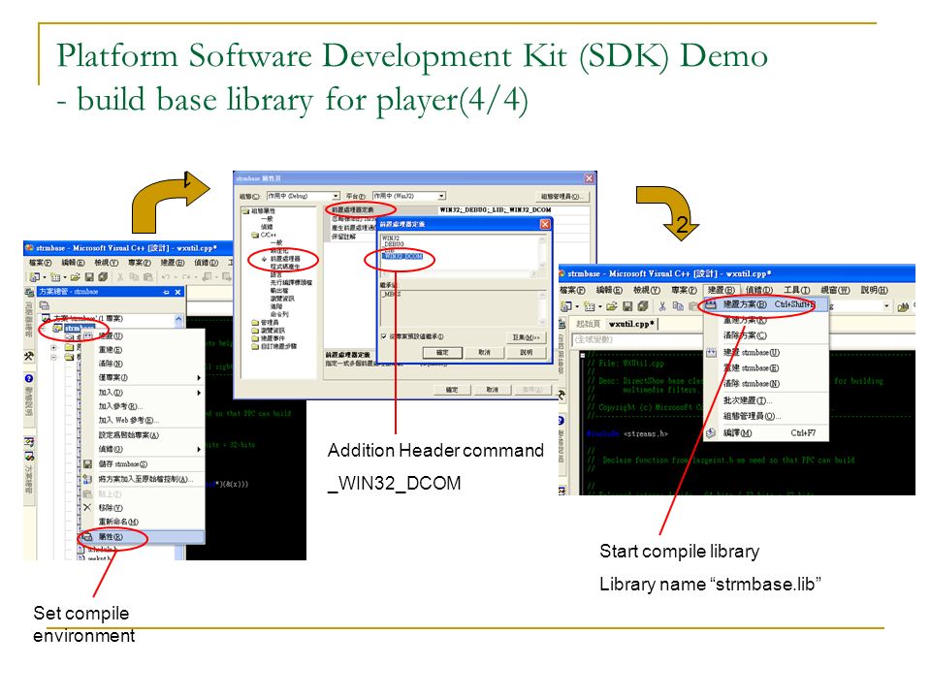Click Paste icon in left window toolbar
This screenshot has height=698, width=931.
coord(148,276)
